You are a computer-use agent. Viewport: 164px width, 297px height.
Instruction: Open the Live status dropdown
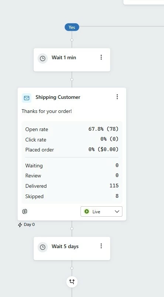click(x=102, y=211)
